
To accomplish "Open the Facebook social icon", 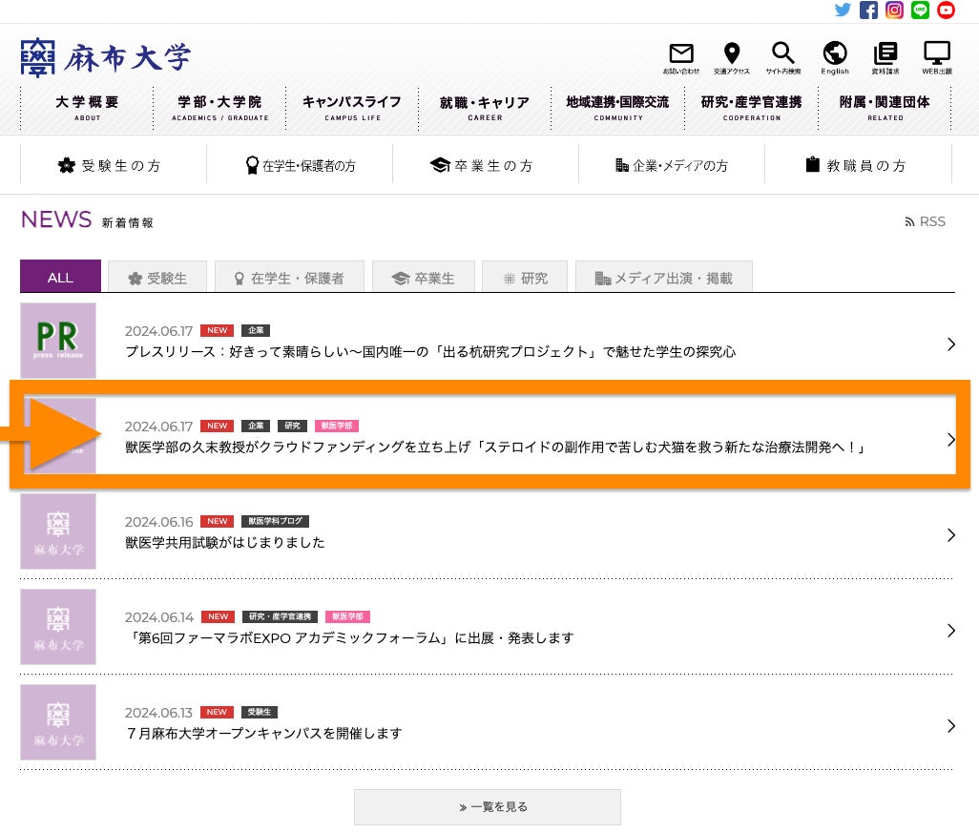I will point(868,10).
